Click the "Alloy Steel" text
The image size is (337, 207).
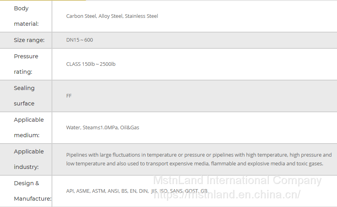coord(111,16)
